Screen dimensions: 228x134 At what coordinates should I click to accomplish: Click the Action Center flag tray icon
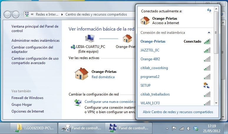(x=174, y=128)
